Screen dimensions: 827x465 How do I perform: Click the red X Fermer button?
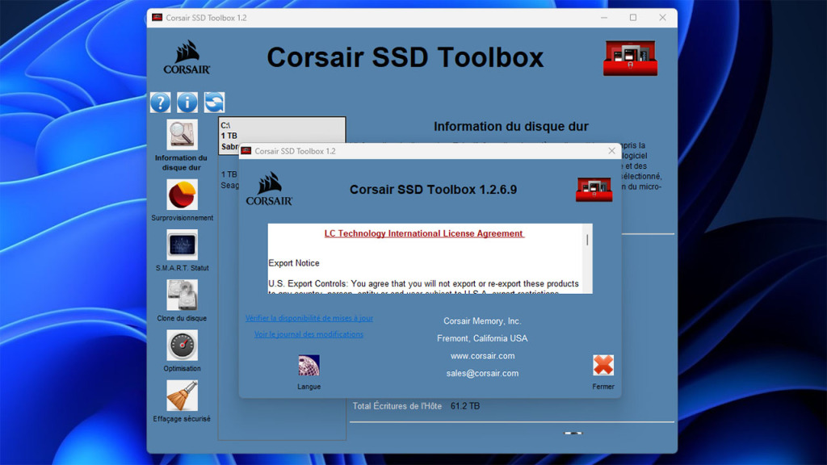[602, 365]
